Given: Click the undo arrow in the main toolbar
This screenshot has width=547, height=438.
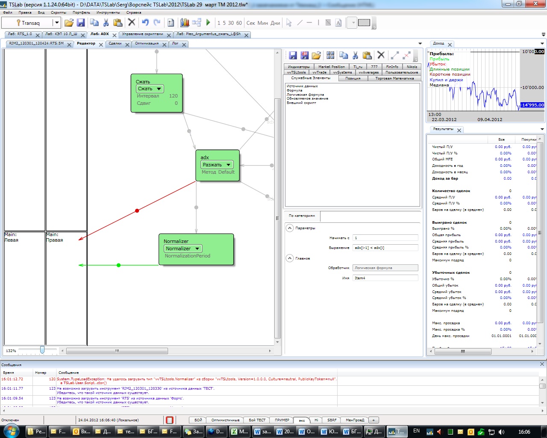Looking at the screenshot, I should click(x=145, y=23).
